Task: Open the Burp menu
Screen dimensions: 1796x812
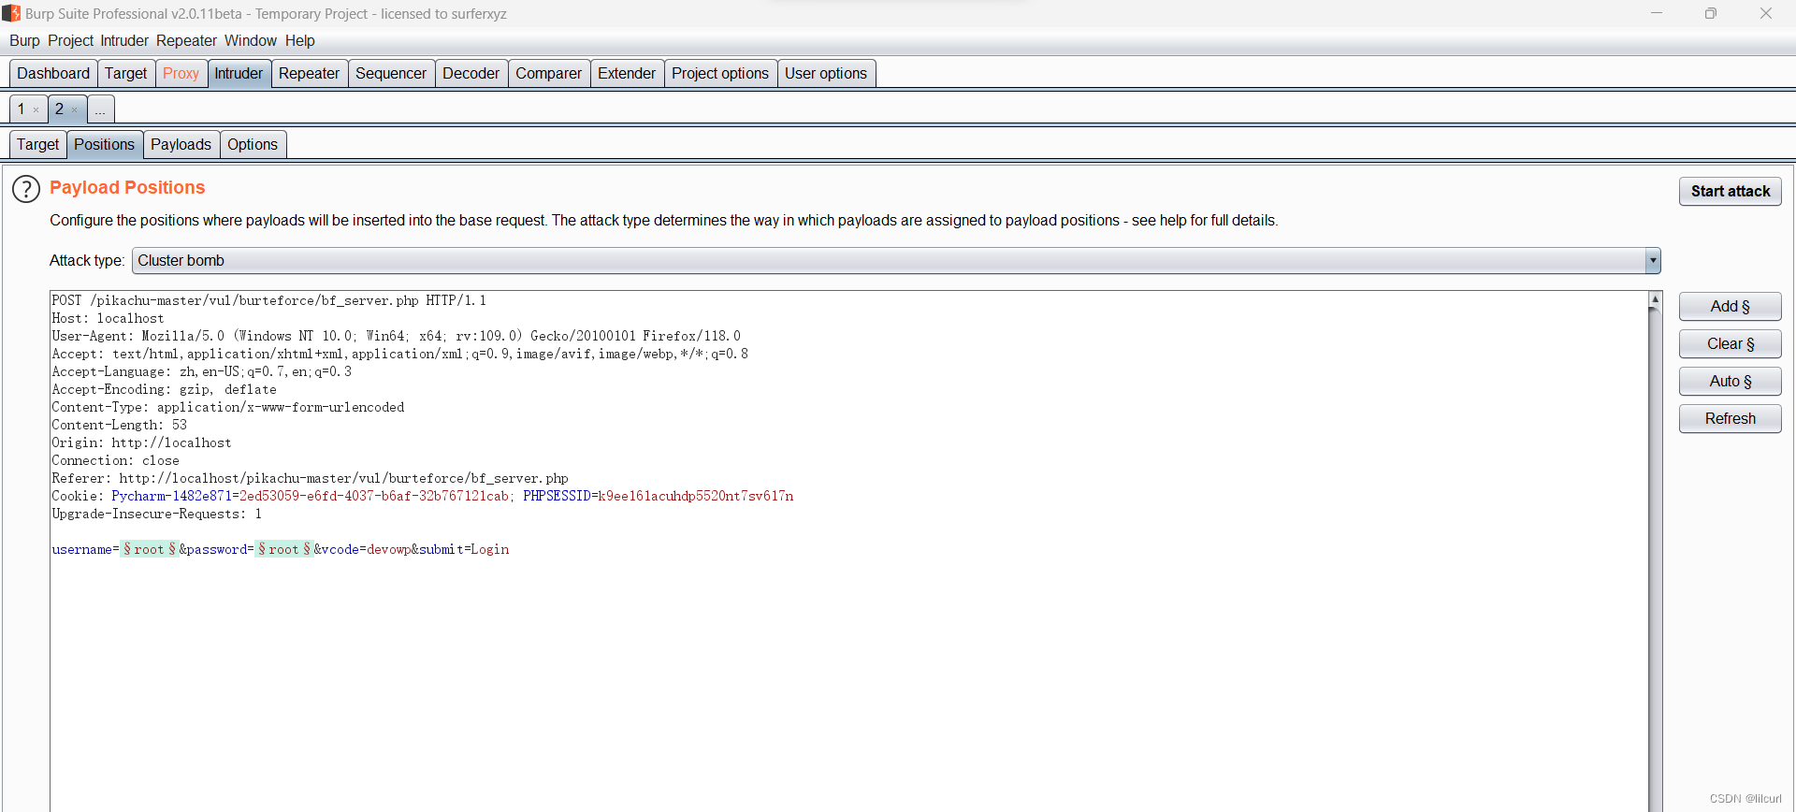Action: point(24,41)
